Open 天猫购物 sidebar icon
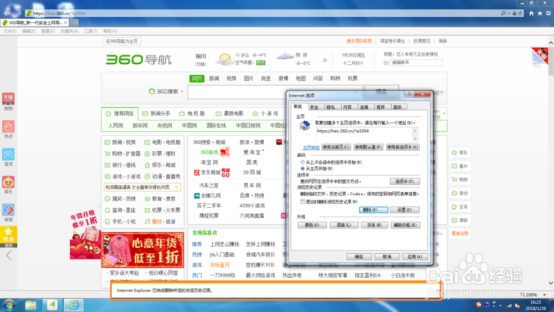The width and height of the screenshot is (554, 312). (8, 99)
